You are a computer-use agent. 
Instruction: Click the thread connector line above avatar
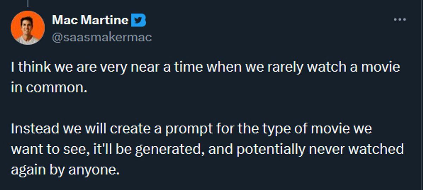[28, 3]
